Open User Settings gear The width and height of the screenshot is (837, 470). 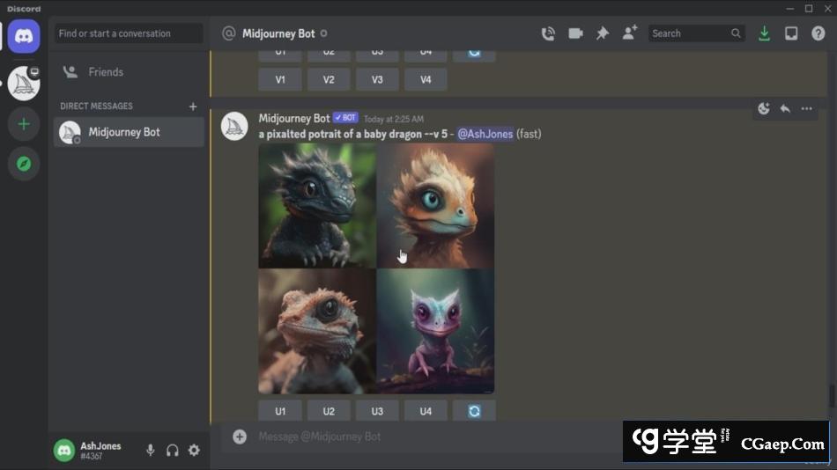194,450
